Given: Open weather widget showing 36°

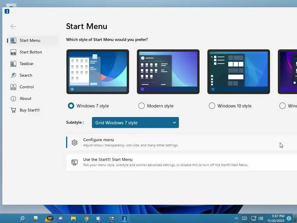Looking at the screenshot, I should coord(49,218).
